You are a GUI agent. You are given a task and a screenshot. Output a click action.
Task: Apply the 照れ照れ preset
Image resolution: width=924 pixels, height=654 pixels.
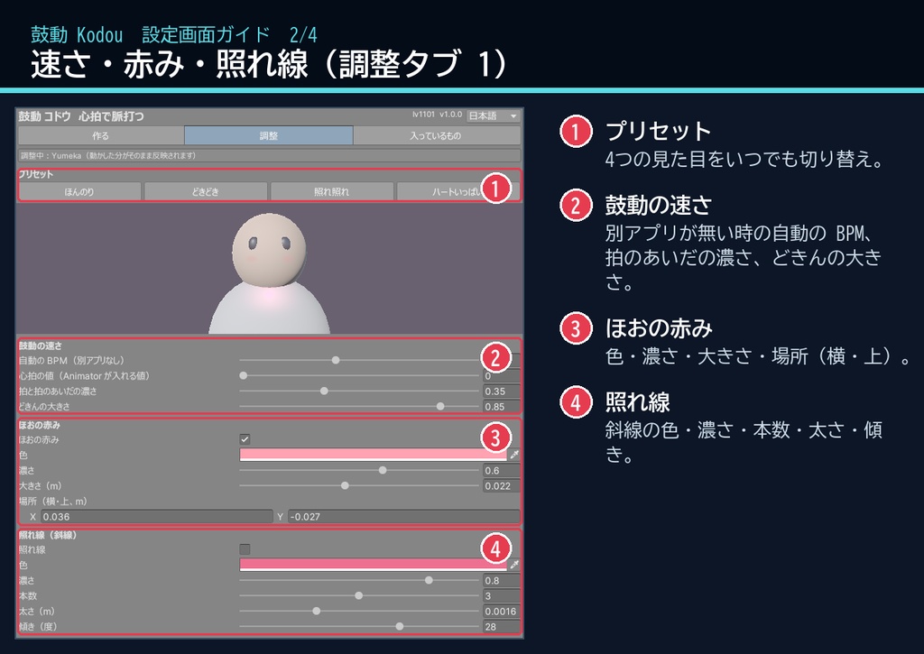click(x=332, y=191)
